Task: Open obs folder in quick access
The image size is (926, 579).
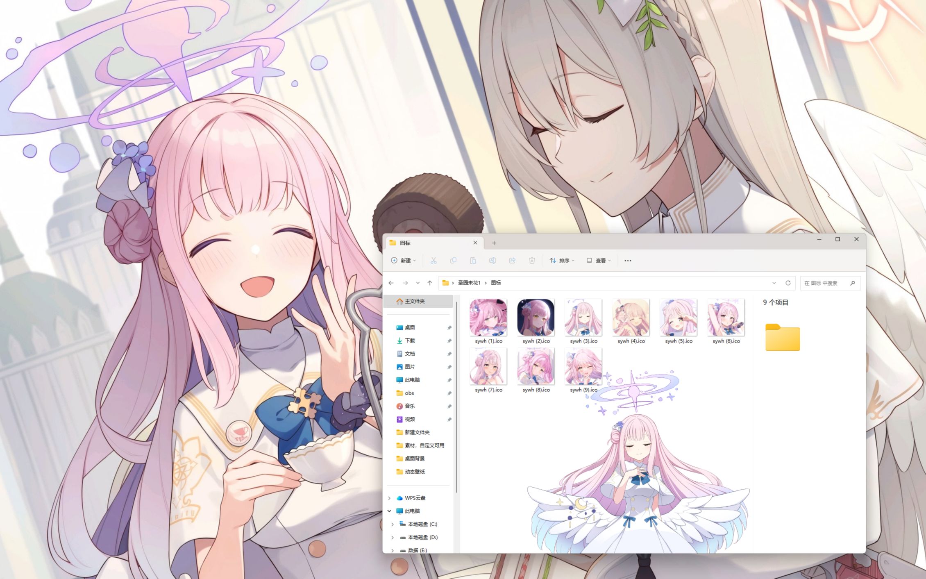Action: pos(409,393)
